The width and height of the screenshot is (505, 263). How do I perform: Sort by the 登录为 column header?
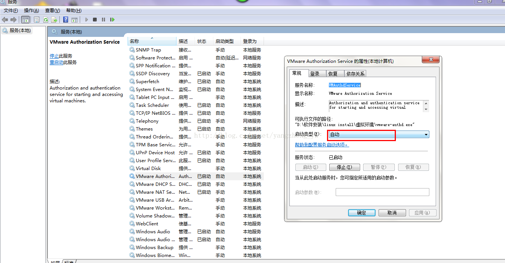click(x=252, y=41)
